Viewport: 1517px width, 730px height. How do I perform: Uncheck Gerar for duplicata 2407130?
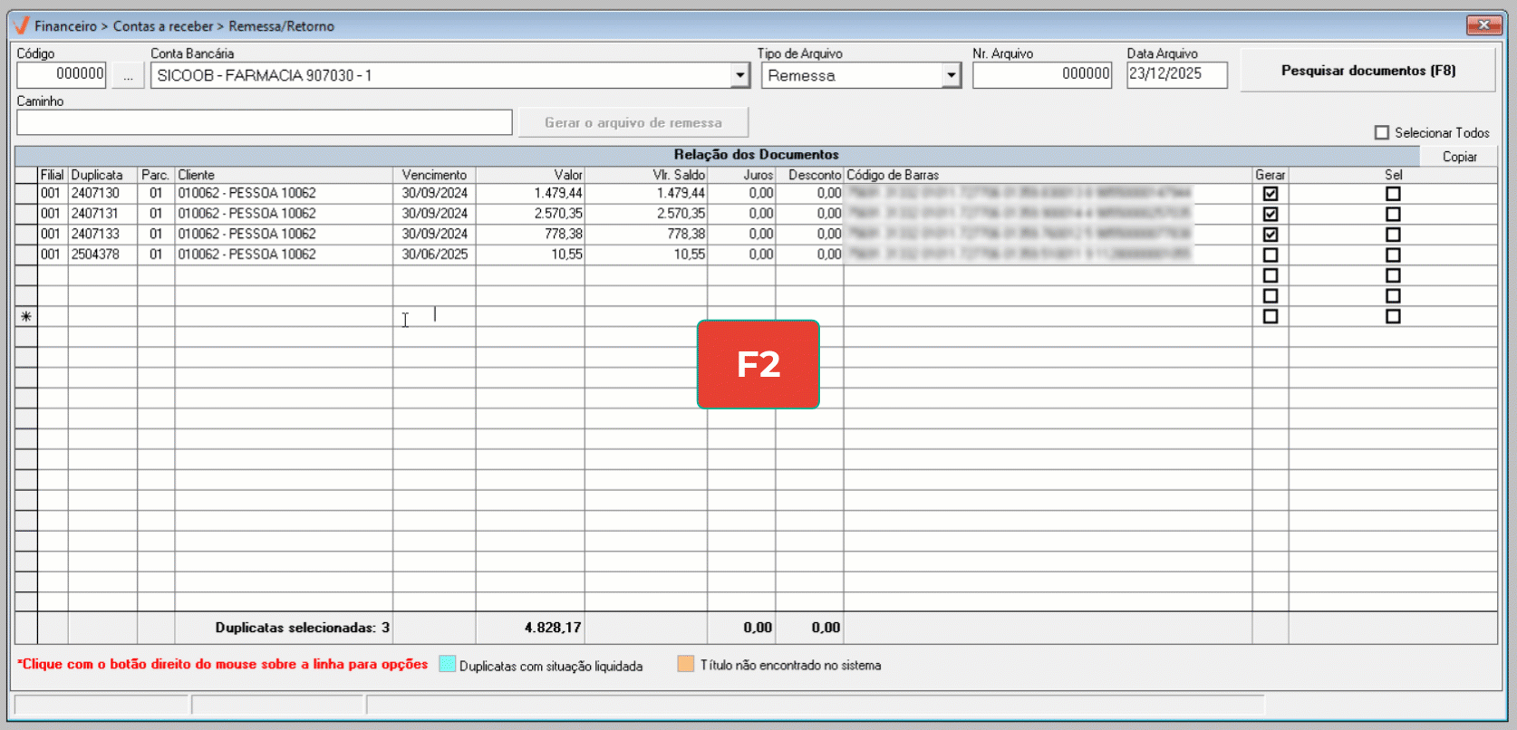tap(1271, 194)
